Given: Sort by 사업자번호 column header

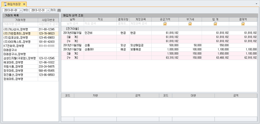Looking at the screenshot, I should (x=48, y=20).
